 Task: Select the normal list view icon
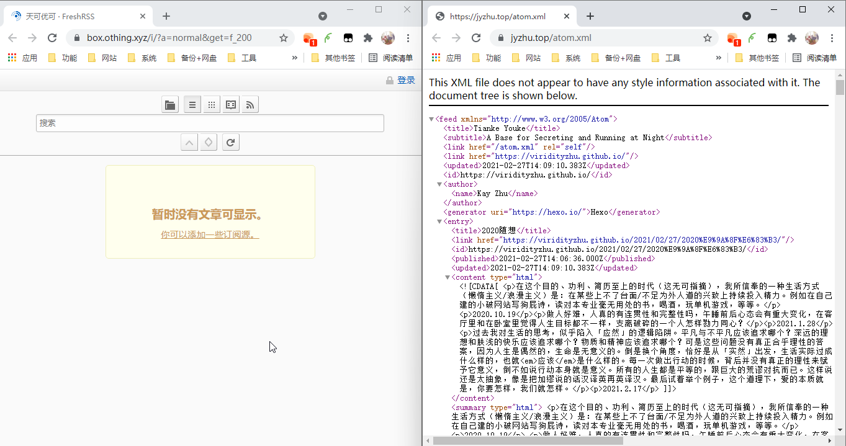coord(192,104)
